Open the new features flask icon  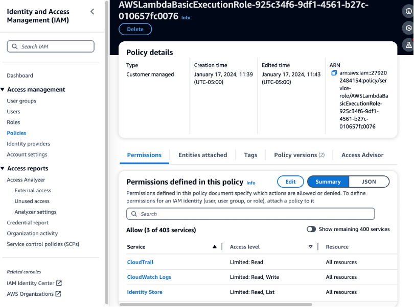[407, 44]
